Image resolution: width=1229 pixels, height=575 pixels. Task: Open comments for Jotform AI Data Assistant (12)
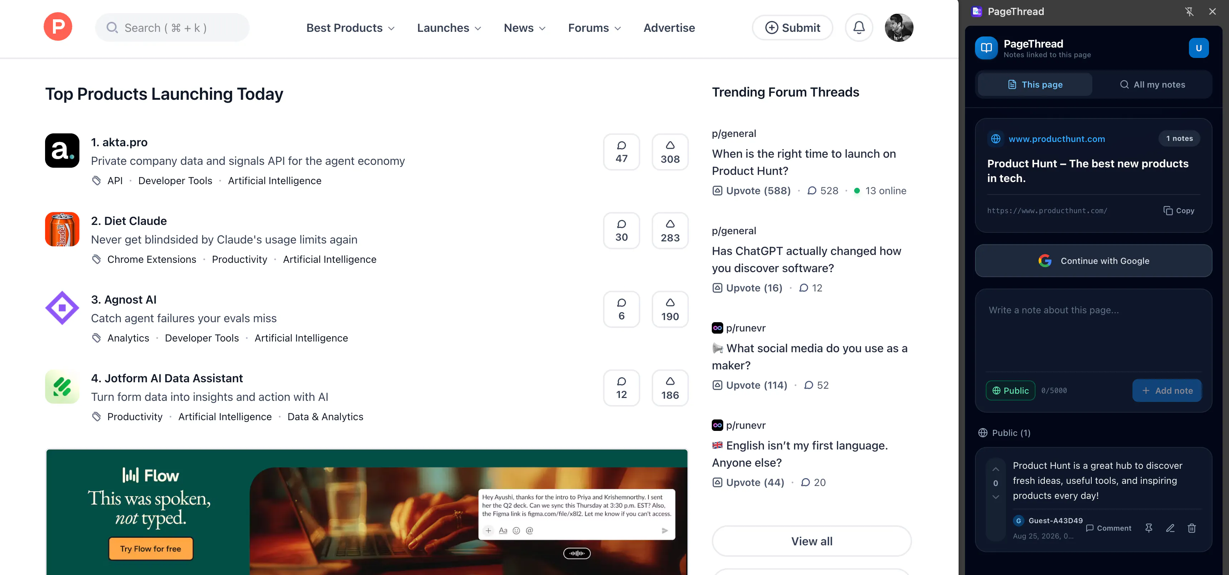[x=621, y=388]
